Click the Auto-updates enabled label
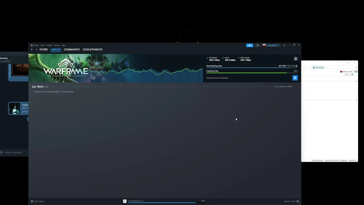 (283, 87)
